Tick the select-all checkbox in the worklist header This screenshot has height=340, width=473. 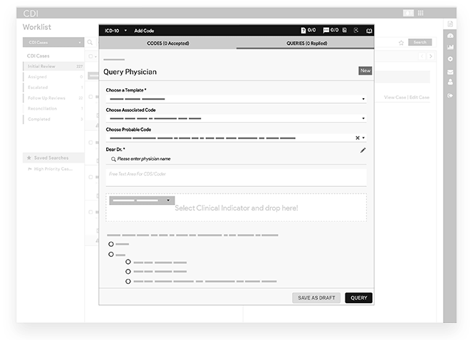90,56
